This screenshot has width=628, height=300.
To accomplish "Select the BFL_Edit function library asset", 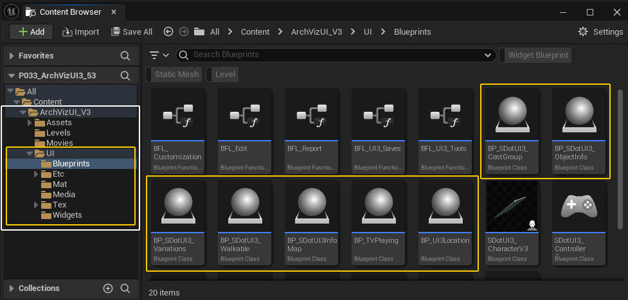I will (245, 132).
